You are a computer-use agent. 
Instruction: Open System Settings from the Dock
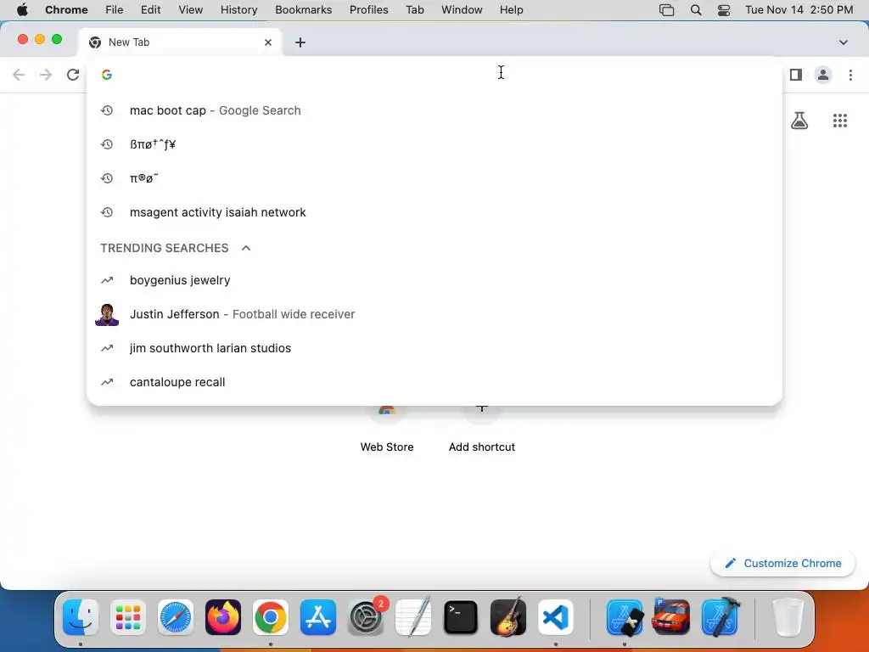(366, 617)
